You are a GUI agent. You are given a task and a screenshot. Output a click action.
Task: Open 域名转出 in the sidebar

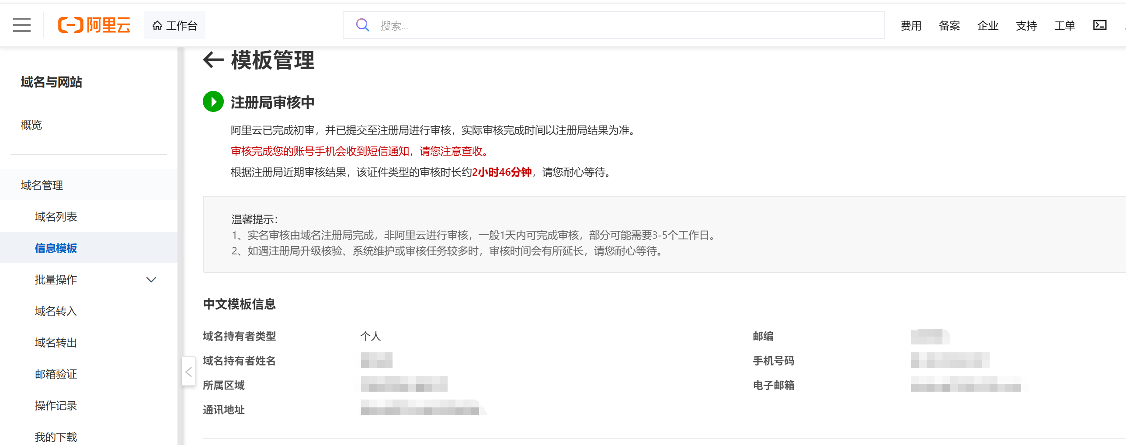click(56, 342)
